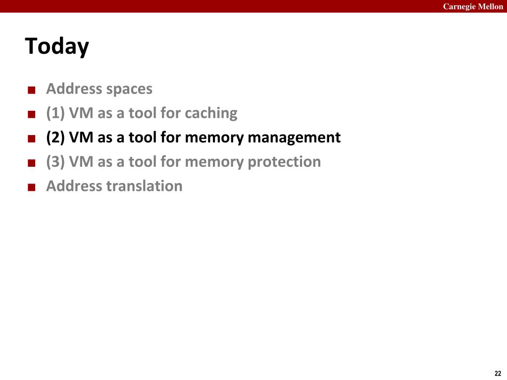Click the bullet square before VM for caching
This screenshot has width=507, height=380.
pos(31,114)
